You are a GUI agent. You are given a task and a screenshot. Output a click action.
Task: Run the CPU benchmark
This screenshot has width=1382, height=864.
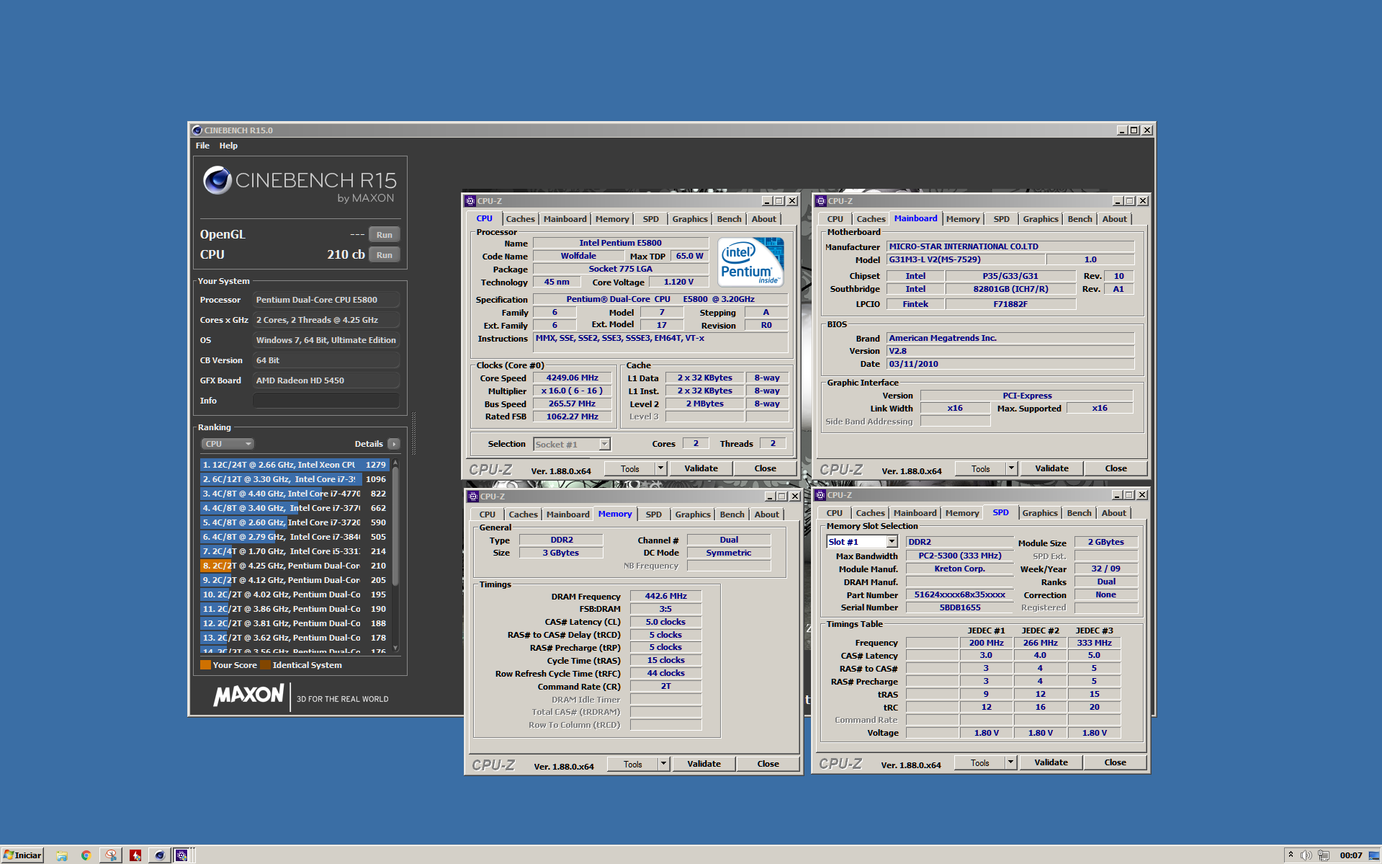(x=385, y=255)
